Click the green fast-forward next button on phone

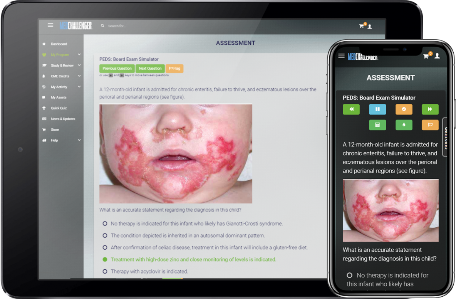pos(430,109)
